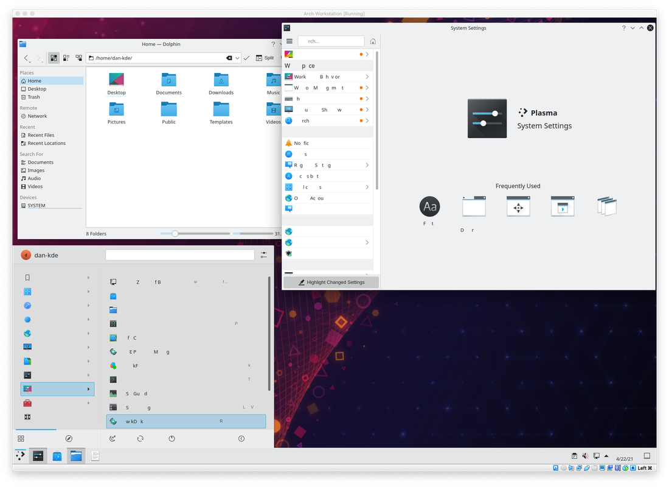Image resolution: width=669 pixels, height=487 pixels.
Task: Click the Plasma application launcher taskbar button
Action: (x=21, y=456)
